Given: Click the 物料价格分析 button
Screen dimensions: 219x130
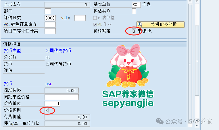Looking at the screenshot, I should tap(160, 24).
